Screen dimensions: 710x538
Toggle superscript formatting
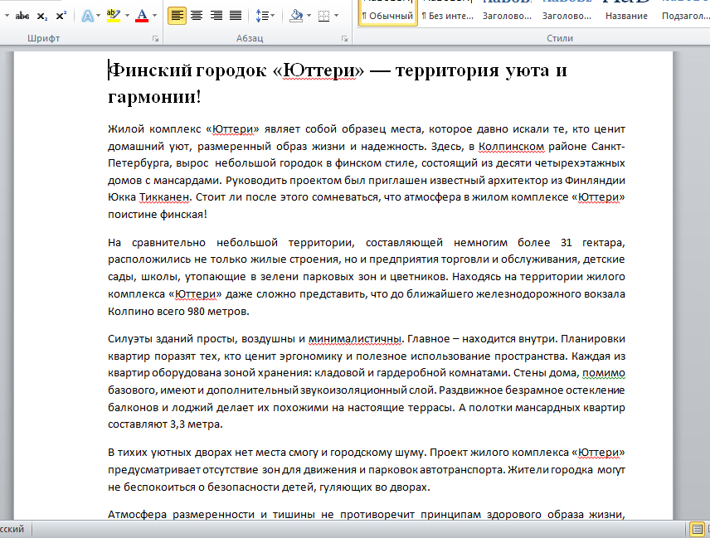61,16
